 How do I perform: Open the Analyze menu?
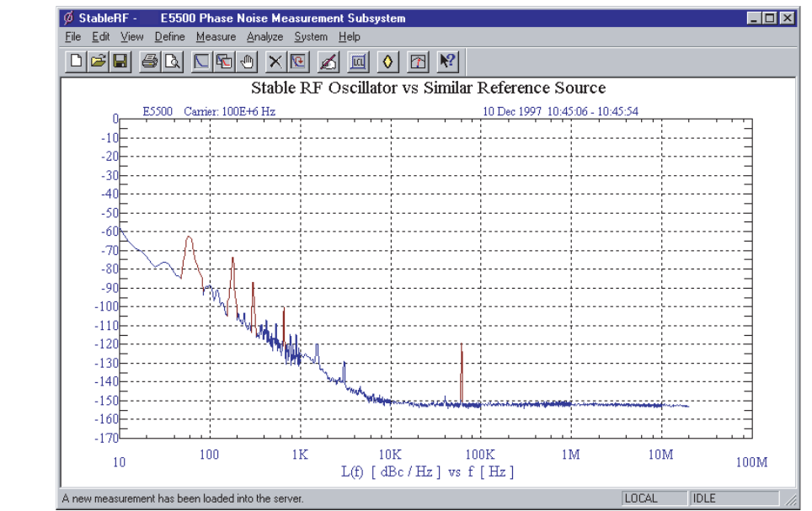coord(264,37)
